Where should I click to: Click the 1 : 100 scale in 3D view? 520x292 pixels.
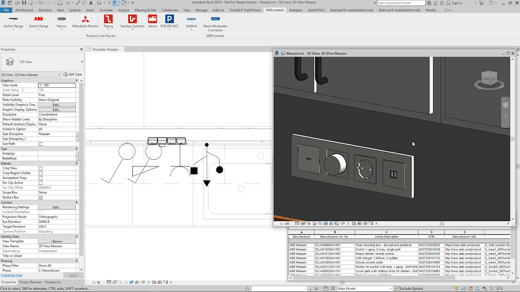(x=285, y=223)
